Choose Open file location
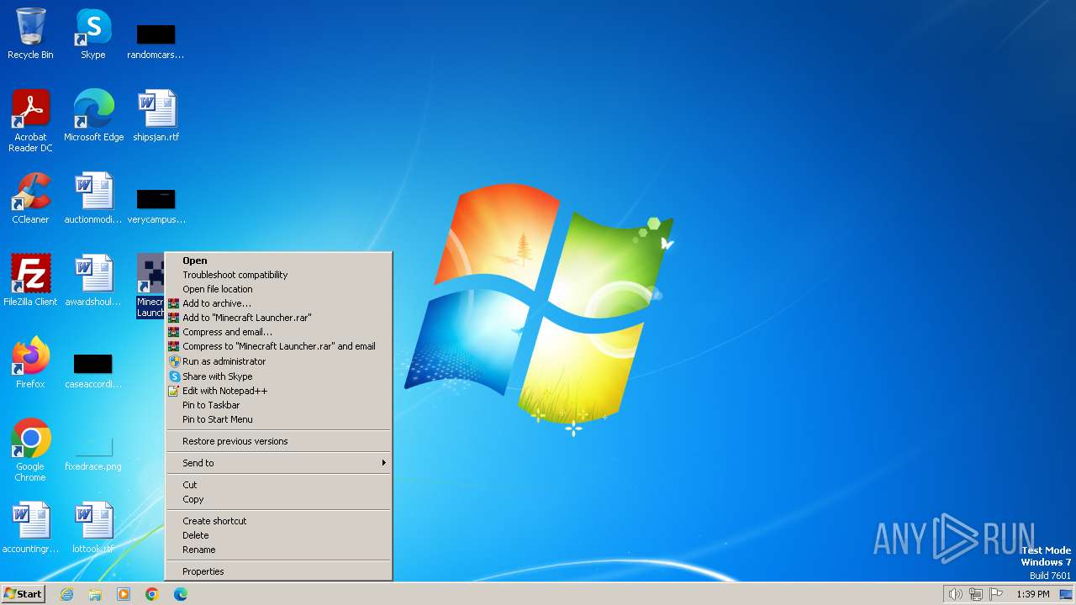The width and height of the screenshot is (1076, 605). [278, 289]
